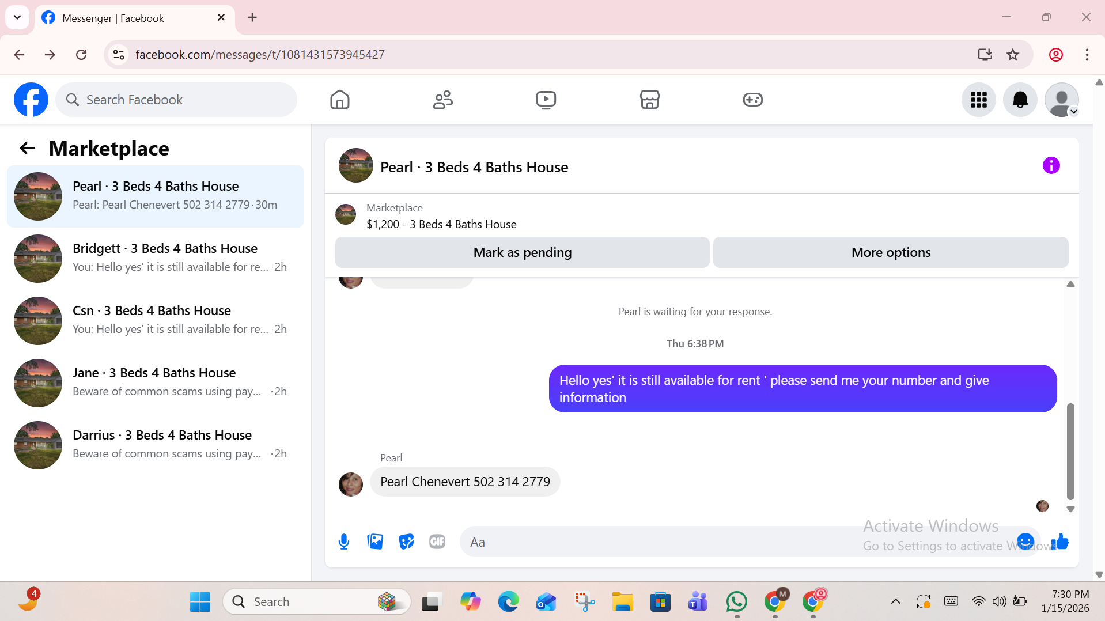
Task: Open the $1,200 - 3 Beds 4 Baths House listing
Action: [441, 224]
